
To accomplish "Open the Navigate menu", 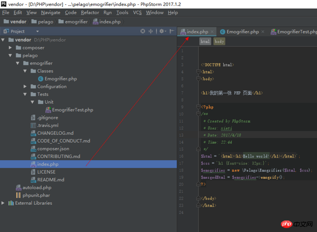I will (x=51, y=13).
